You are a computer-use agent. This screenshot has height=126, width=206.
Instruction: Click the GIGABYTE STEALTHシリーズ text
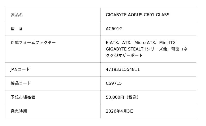coord(134,49)
